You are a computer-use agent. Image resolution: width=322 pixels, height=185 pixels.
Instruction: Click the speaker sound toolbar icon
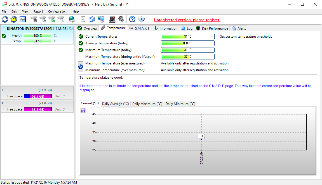tap(121, 20)
